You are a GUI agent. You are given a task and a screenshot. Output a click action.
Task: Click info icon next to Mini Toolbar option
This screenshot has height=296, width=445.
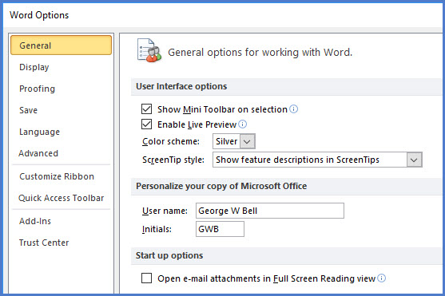click(294, 109)
